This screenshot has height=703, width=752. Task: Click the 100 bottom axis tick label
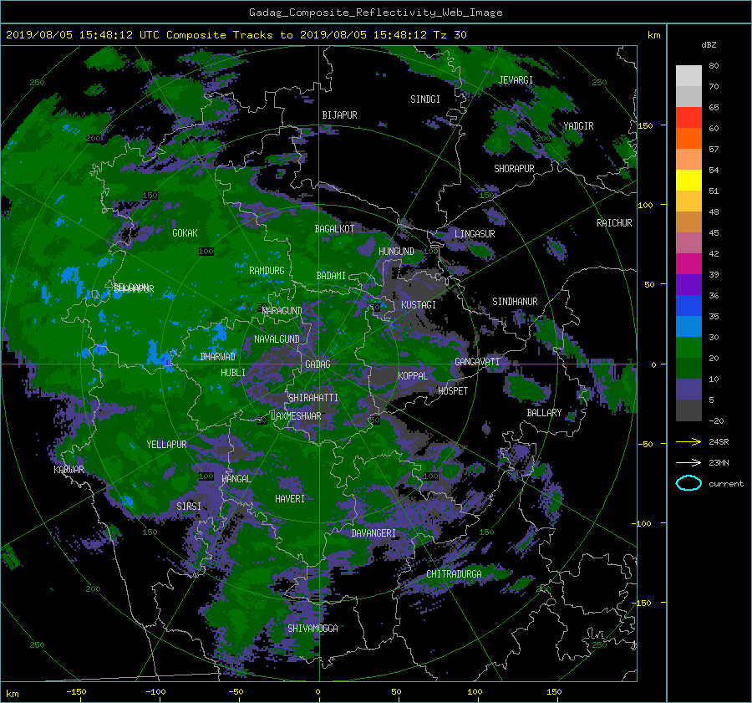tap(475, 692)
